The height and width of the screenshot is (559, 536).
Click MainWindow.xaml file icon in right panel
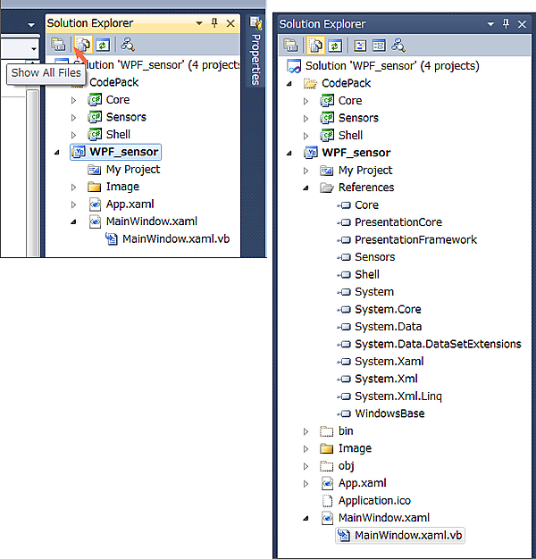[x=327, y=518]
